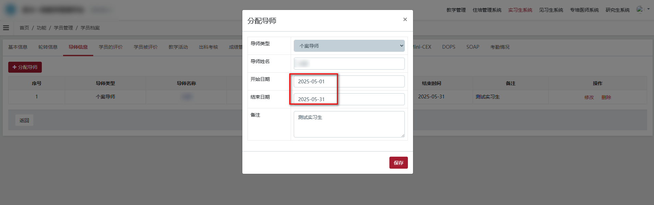Click the 结束时间 column header
The height and width of the screenshot is (205, 654).
pyautogui.click(x=432, y=83)
